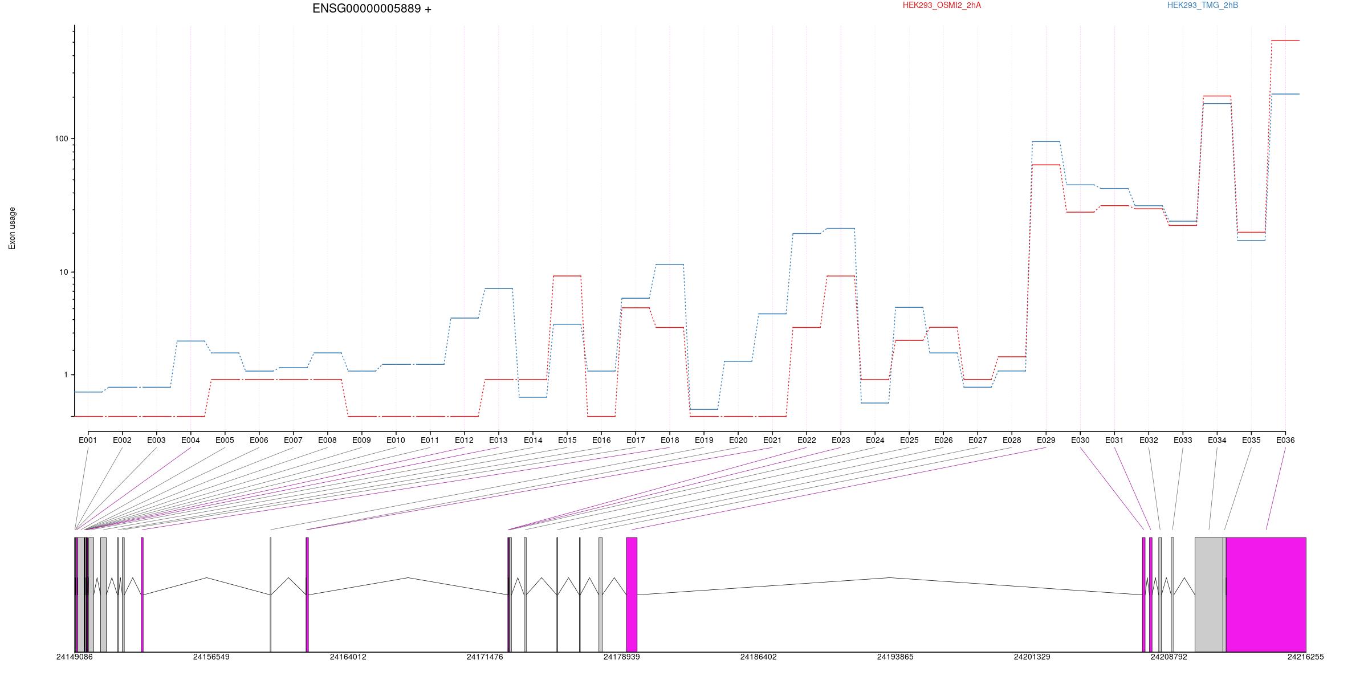The width and height of the screenshot is (1368, 684).
Task: Click exon label E021
Action: (772, 440)
